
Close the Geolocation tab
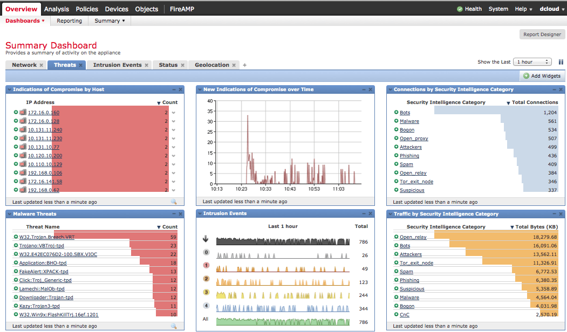coord(235,65)
